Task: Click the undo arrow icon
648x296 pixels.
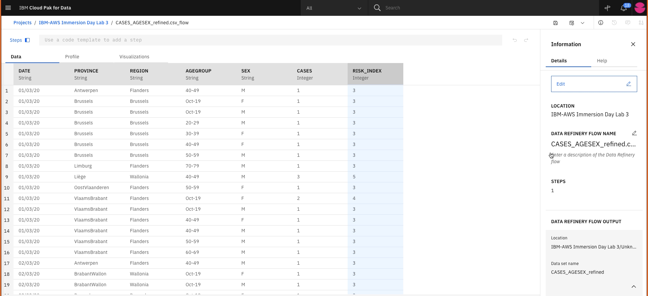Action: pos(515,40)
